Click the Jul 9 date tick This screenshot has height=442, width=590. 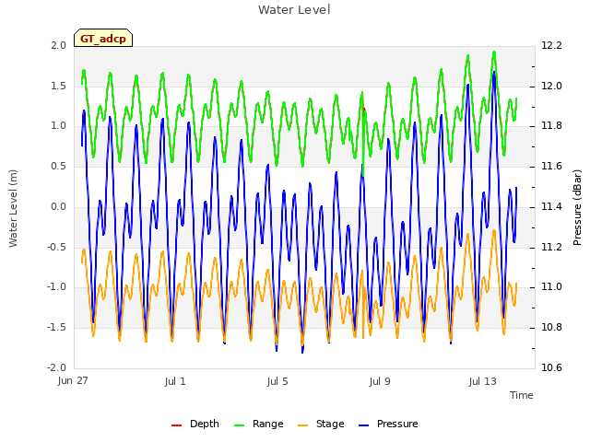tap(380, 381)
